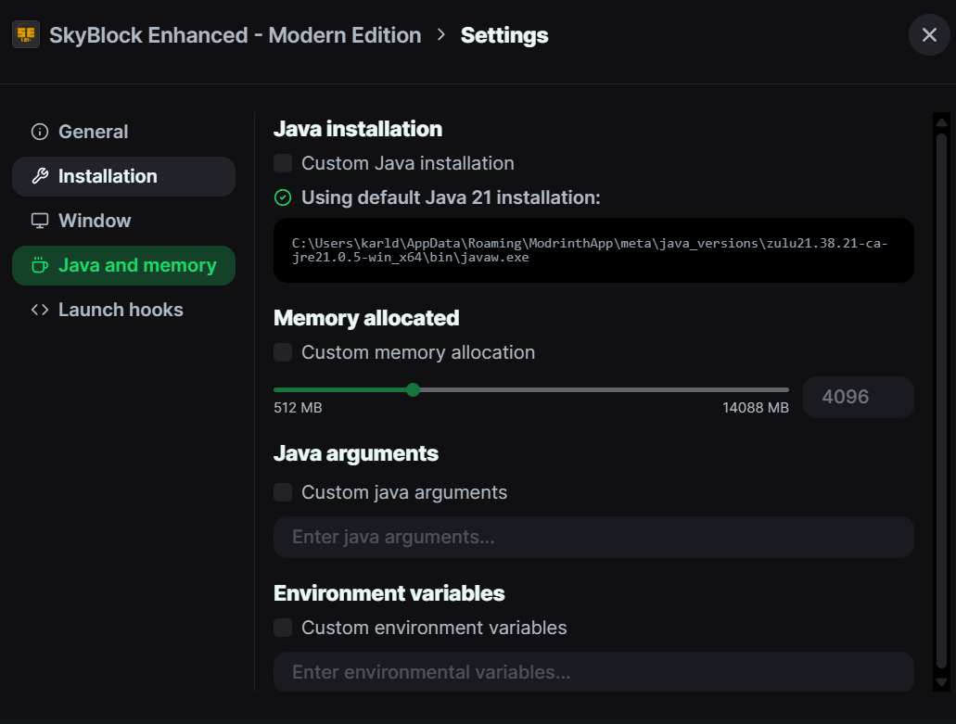The width and height of the screenshot is (956, 724).
Task: Click the scrollbar down arrow
Action: (941, 682)
